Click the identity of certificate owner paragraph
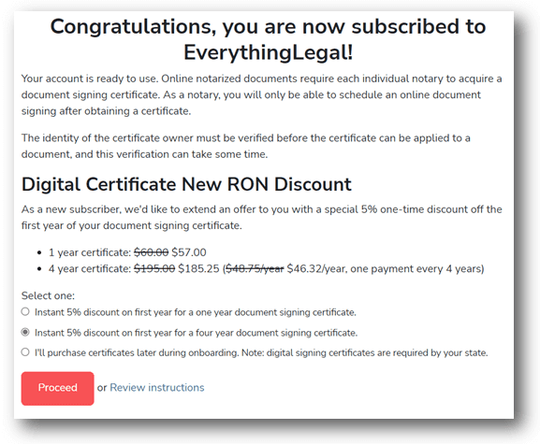 pos(246,146)
